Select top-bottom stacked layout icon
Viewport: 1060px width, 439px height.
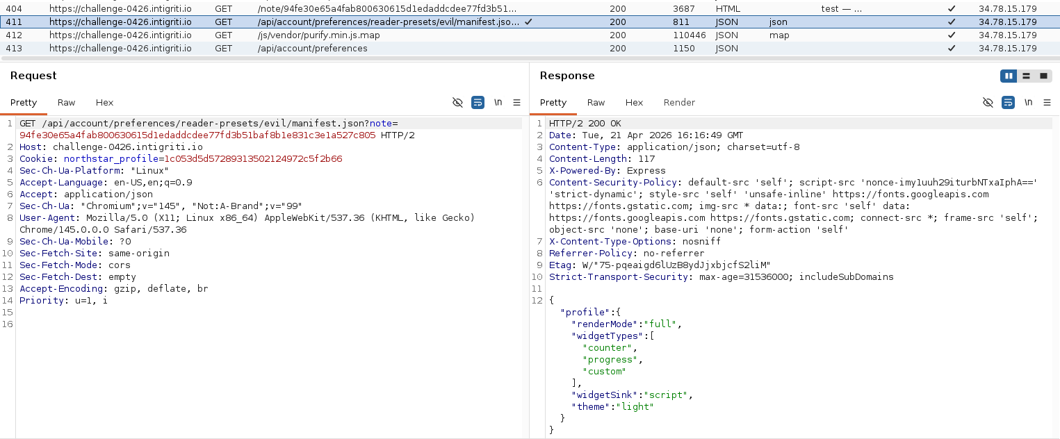pyautogui.click(x=1026, y=76)
